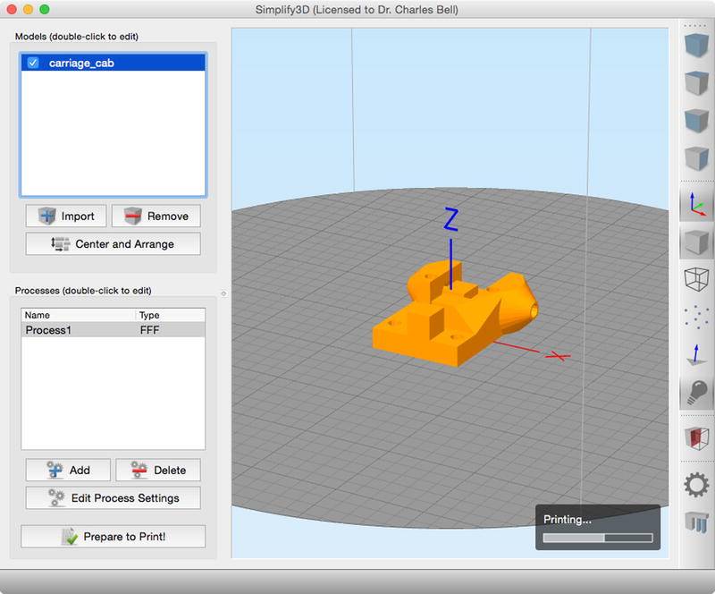Click Import to add a model

coord(66,216)
